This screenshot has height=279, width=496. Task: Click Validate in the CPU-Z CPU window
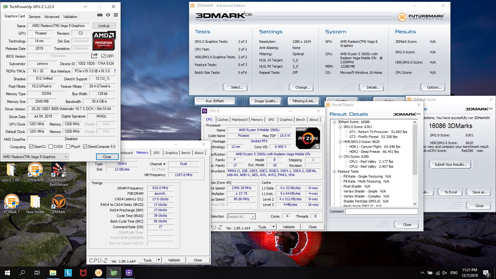[x=289, y=227]
